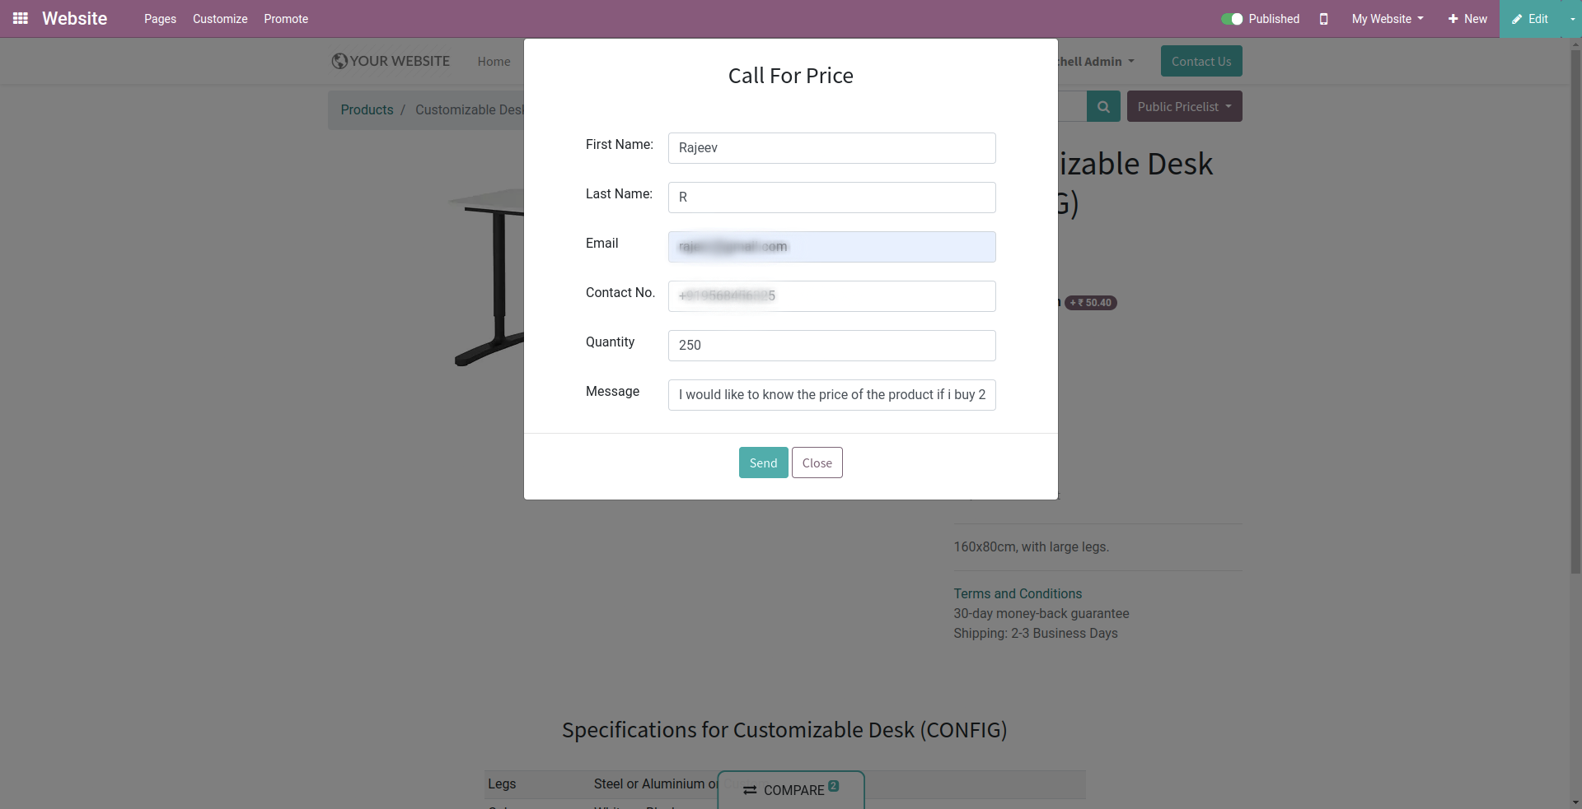Click the Quantity input field
The image size is (1582, 809).
pos(831,346)
